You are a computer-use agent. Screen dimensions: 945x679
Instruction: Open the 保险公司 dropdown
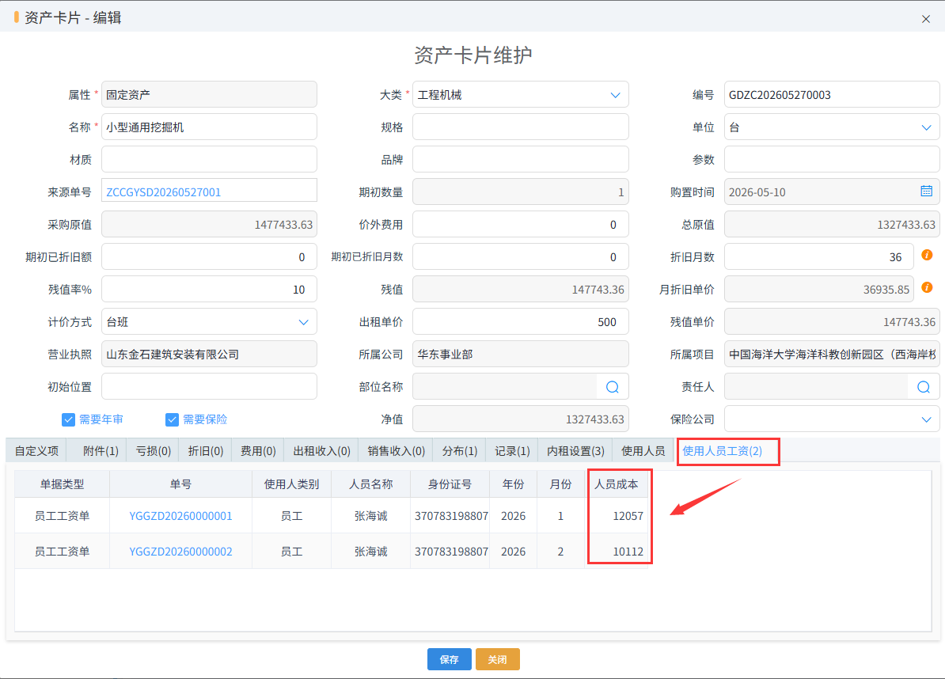pos(926,420)
